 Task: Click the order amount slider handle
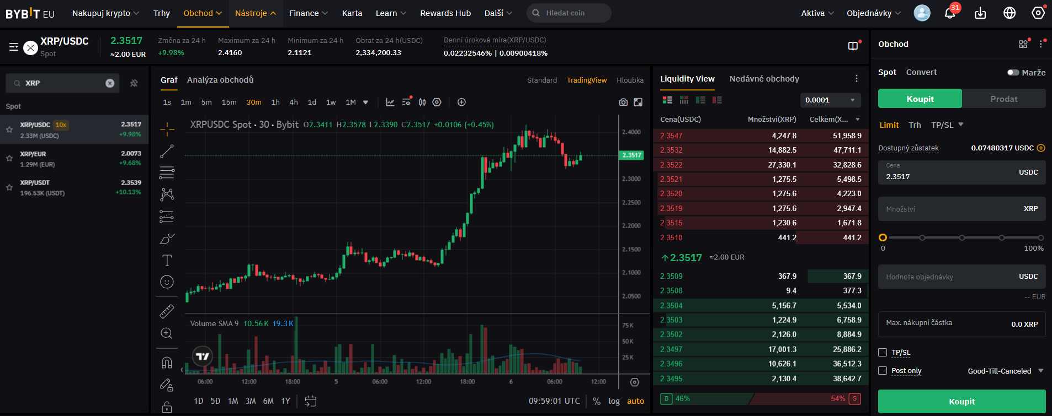pos(883,237)
